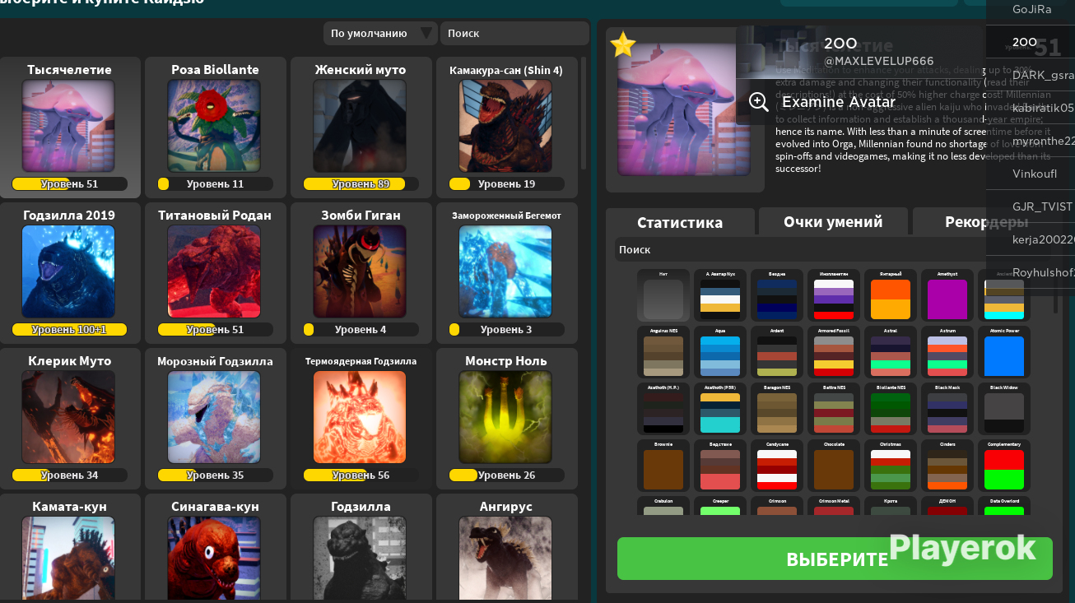1075x603 pixels.
Task: Switch to the Статистика tab
Action: pos(680,222)
